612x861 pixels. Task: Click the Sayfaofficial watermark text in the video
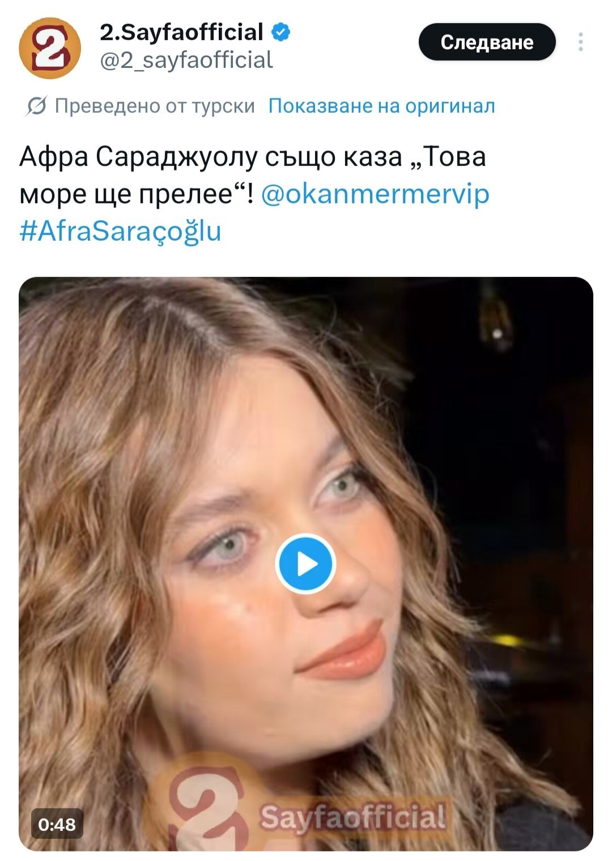352,817
